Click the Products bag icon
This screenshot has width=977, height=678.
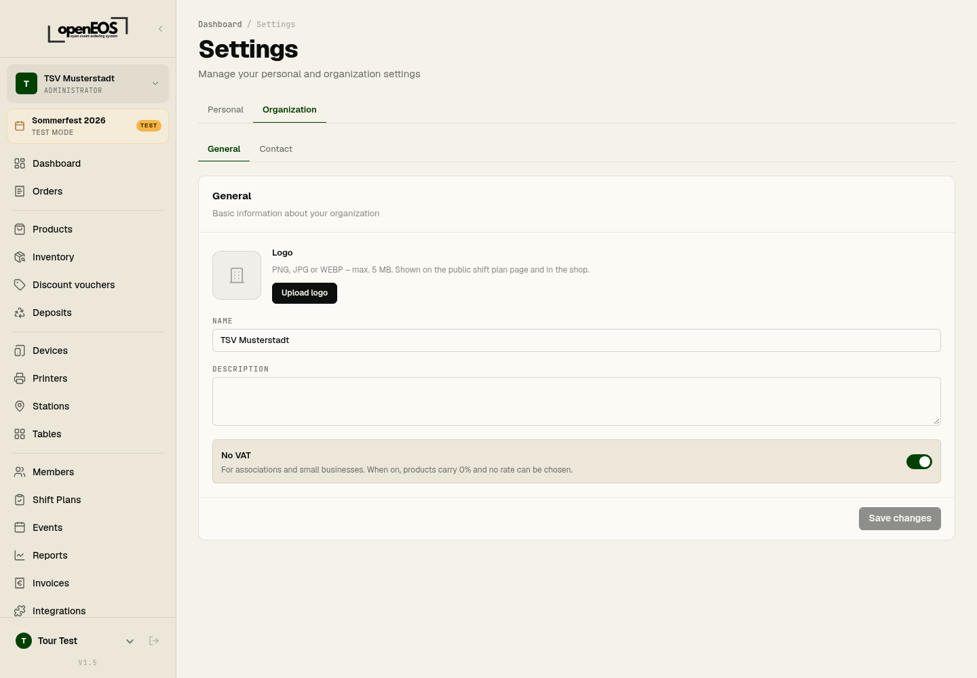20,229
